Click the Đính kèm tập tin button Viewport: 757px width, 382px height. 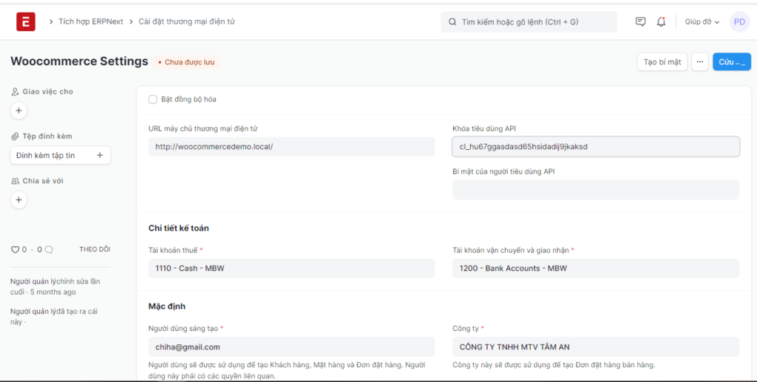(61, 155)
